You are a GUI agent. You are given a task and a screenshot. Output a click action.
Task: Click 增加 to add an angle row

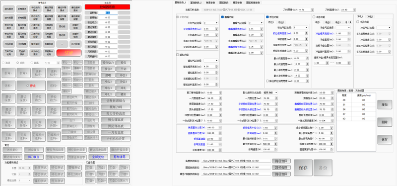[384, 104]
